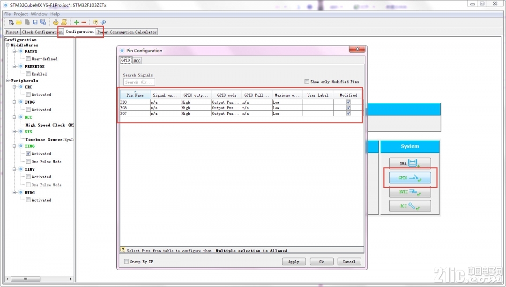The width and height of the screenshot is (506, 287).
Task: Select the PG7 row in the pin table
Action: click(240, 113)
